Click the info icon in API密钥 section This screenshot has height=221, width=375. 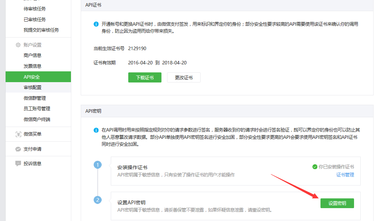[96, 130]
